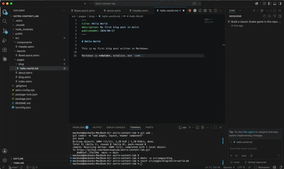284x169 pixels.
Task: Toggle the secondary side bar layout button
Action: click(x=280, y=4)
